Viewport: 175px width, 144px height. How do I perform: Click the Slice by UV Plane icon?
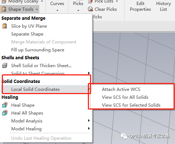pos(5,26)
